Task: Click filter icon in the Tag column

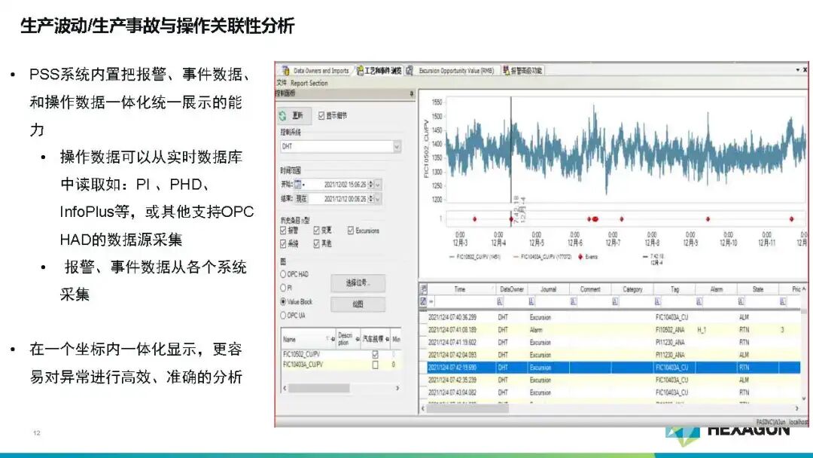Action: tap(657, 301)
